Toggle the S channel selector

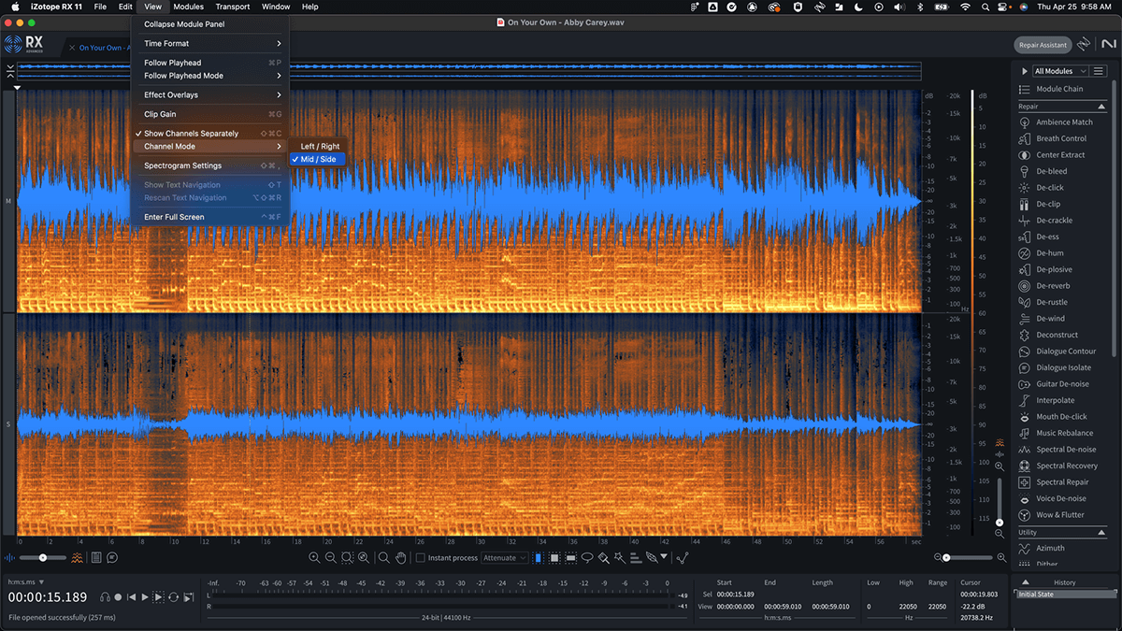pos(8,424)
